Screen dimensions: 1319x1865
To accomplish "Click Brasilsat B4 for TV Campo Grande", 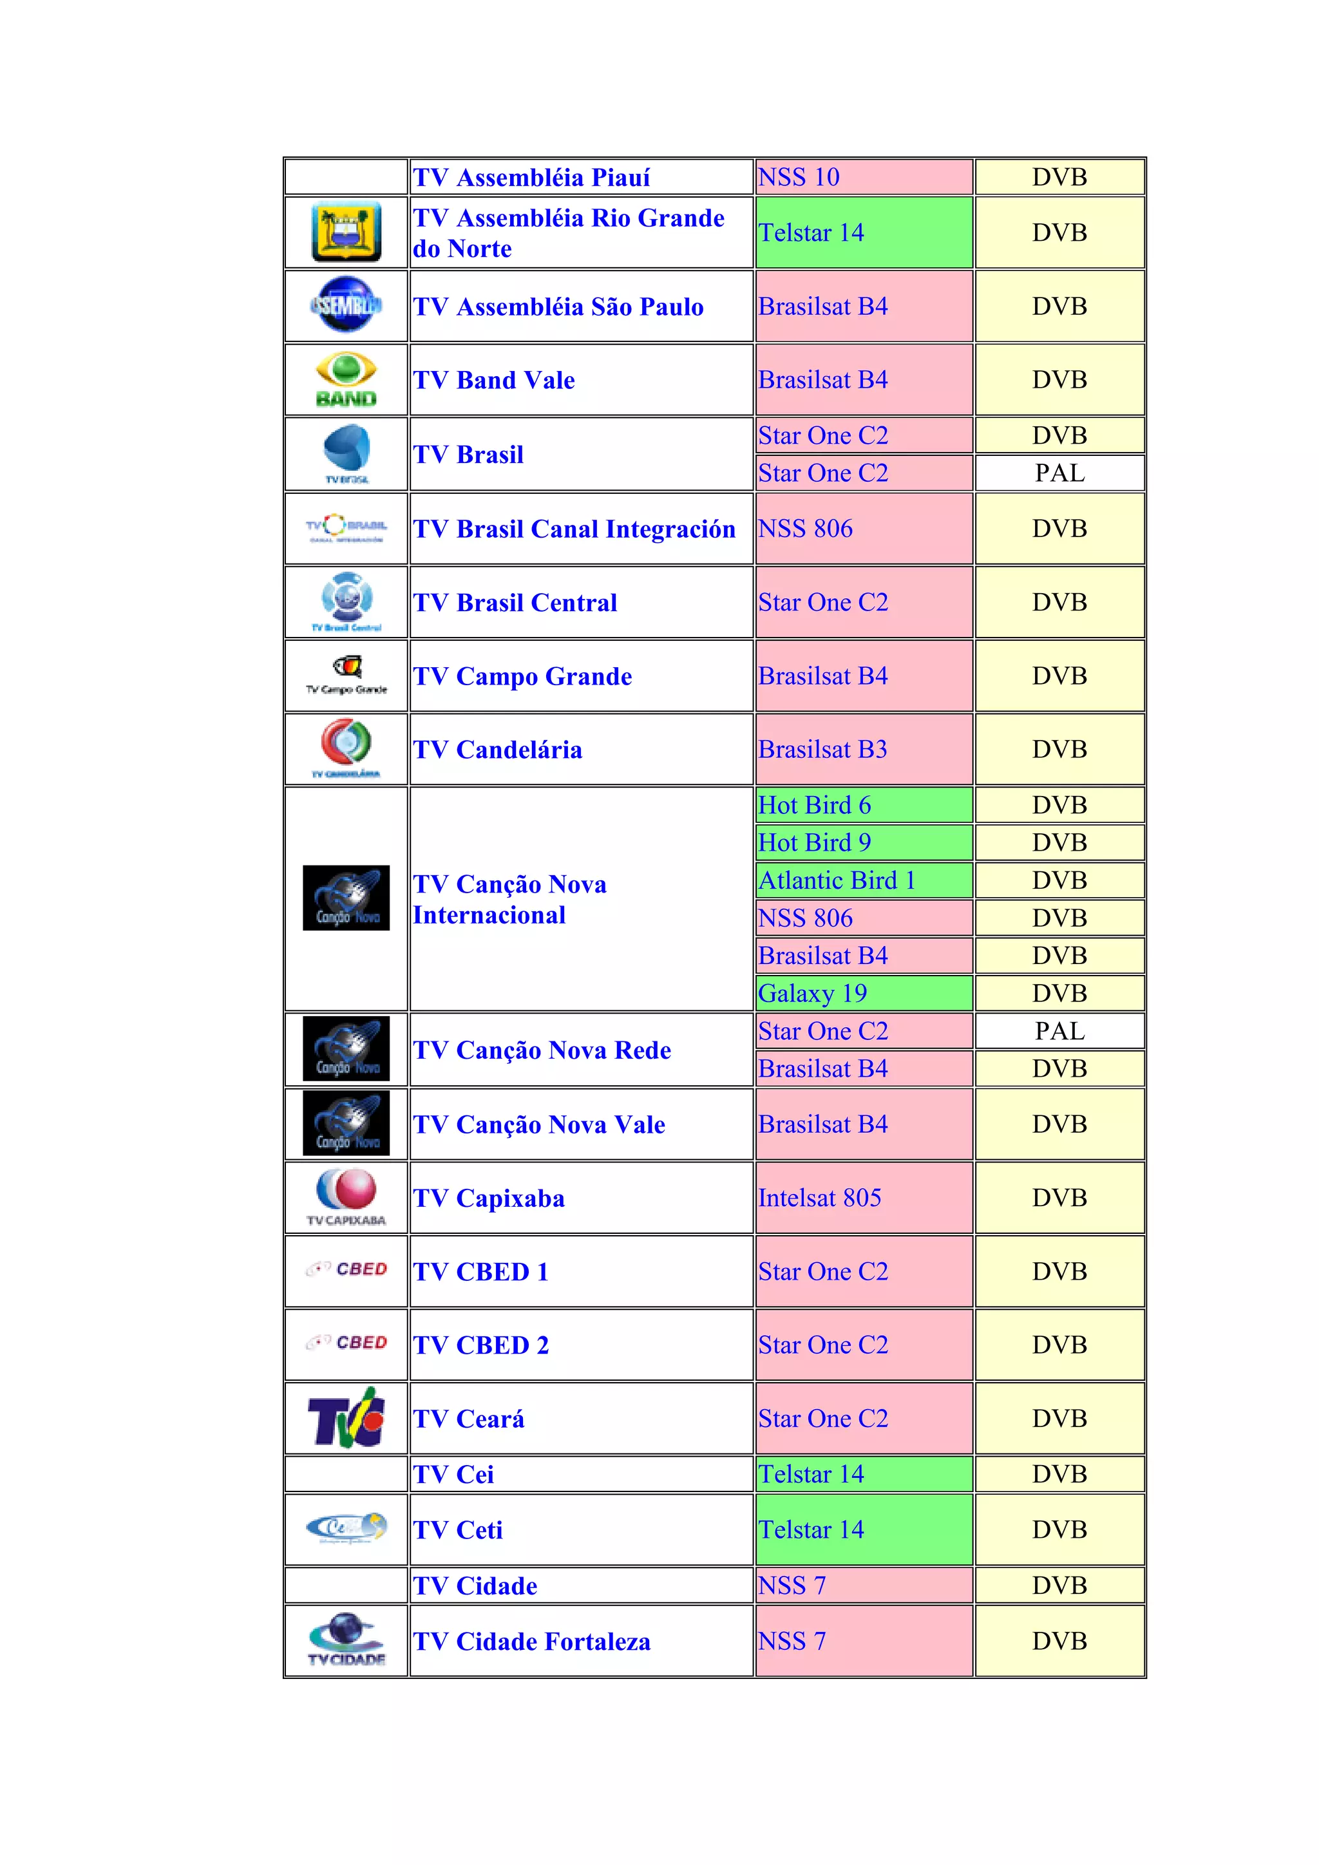I will tap(822, 676).
